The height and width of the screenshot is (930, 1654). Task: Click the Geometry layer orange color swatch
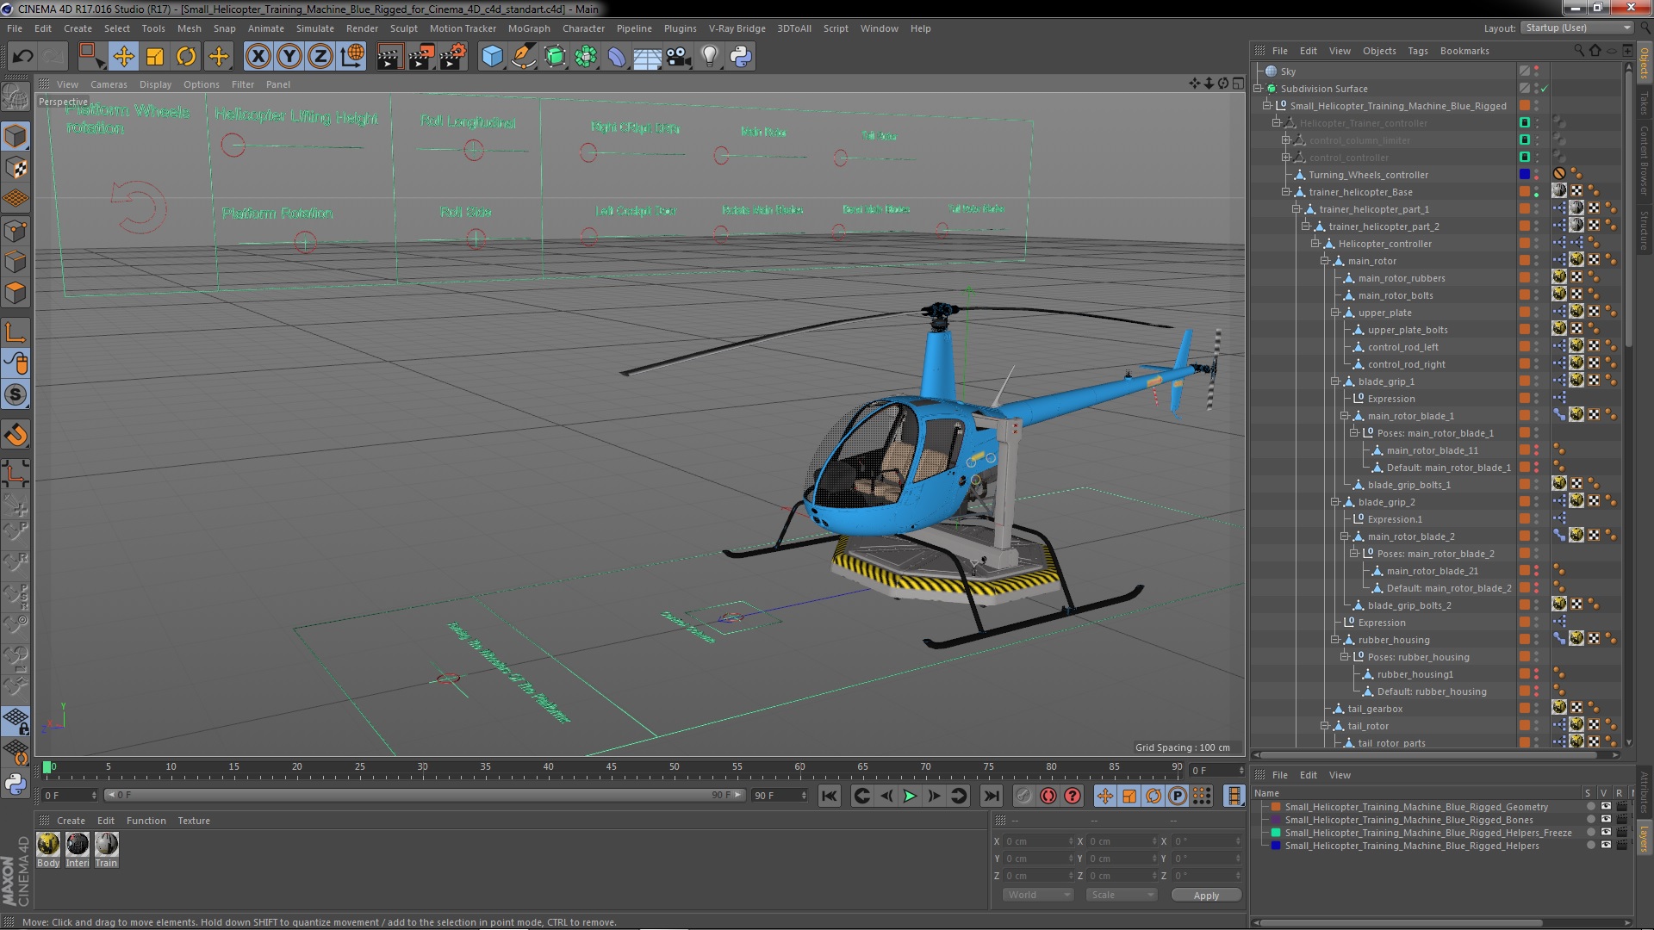[x=1276, y=807]
